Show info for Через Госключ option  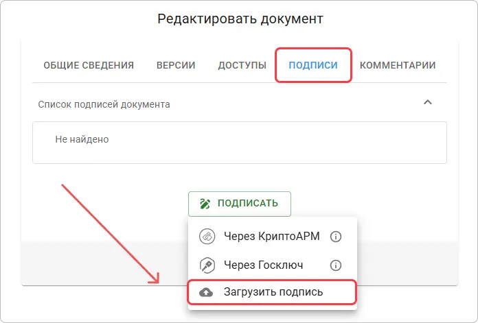336,265
